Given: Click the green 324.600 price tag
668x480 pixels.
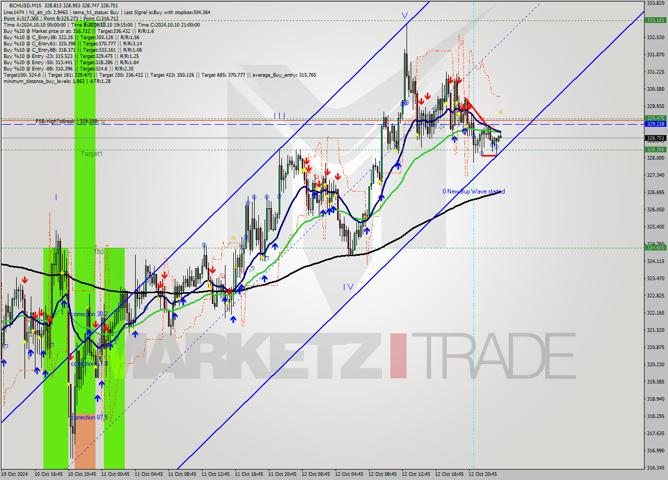Looking at the screenshot, I should pos(655,248).
